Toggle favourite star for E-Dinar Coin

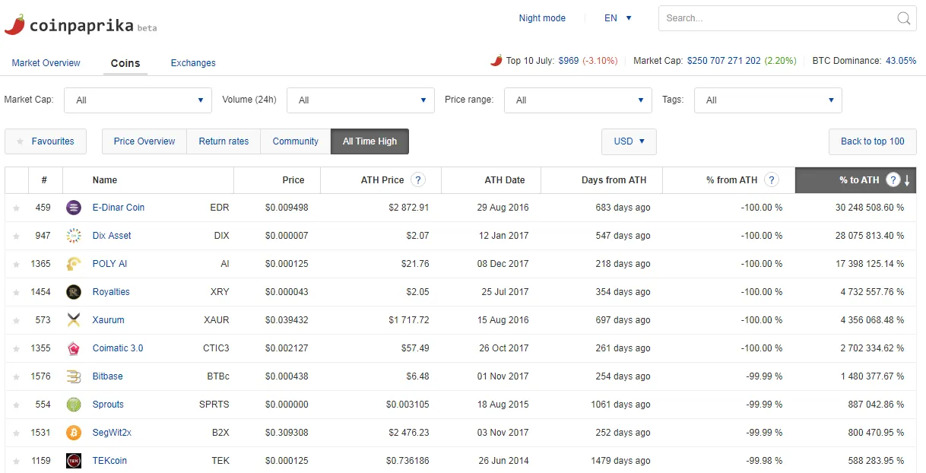pos(16,208)
